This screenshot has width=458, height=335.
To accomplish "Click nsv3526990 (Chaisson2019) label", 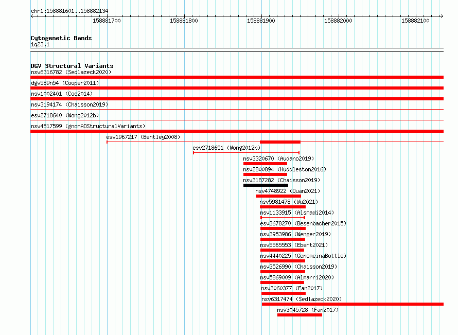I will point(298,267).
